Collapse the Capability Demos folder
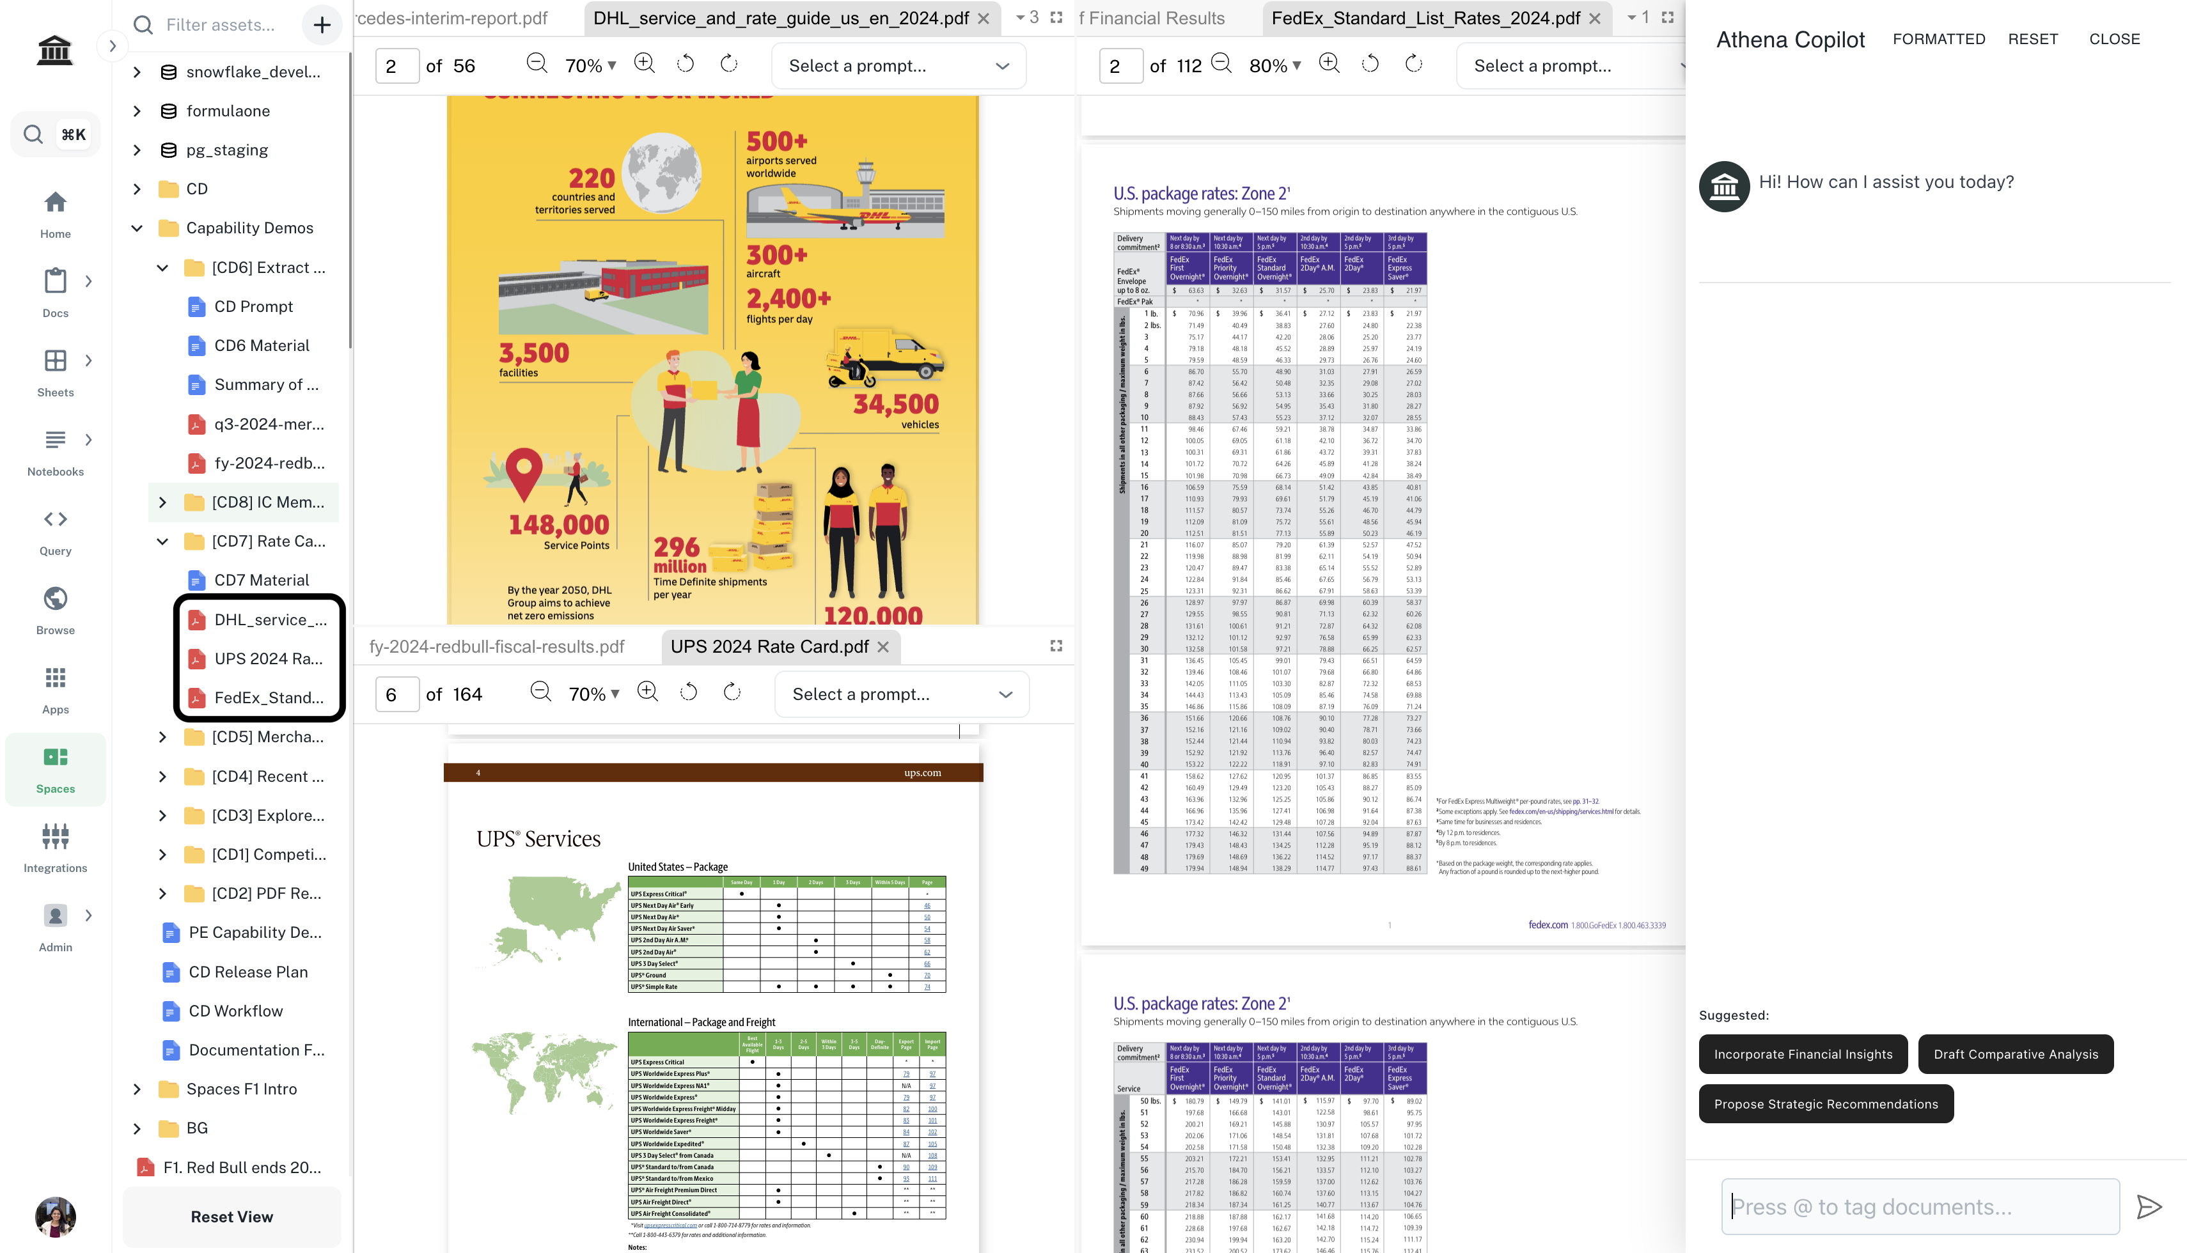2187x1253 pixels. coord(137,228)
